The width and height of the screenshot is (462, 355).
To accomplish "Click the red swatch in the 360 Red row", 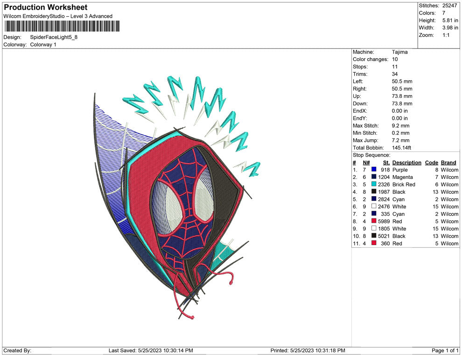I will coord(374,243).
